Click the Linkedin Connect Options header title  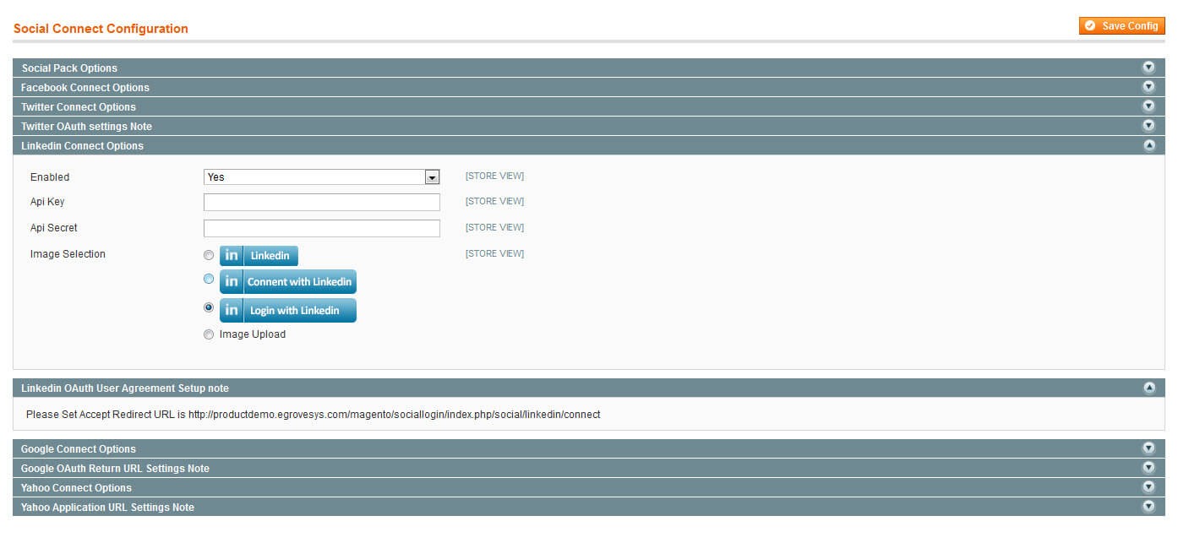click(x=82, y=146)
